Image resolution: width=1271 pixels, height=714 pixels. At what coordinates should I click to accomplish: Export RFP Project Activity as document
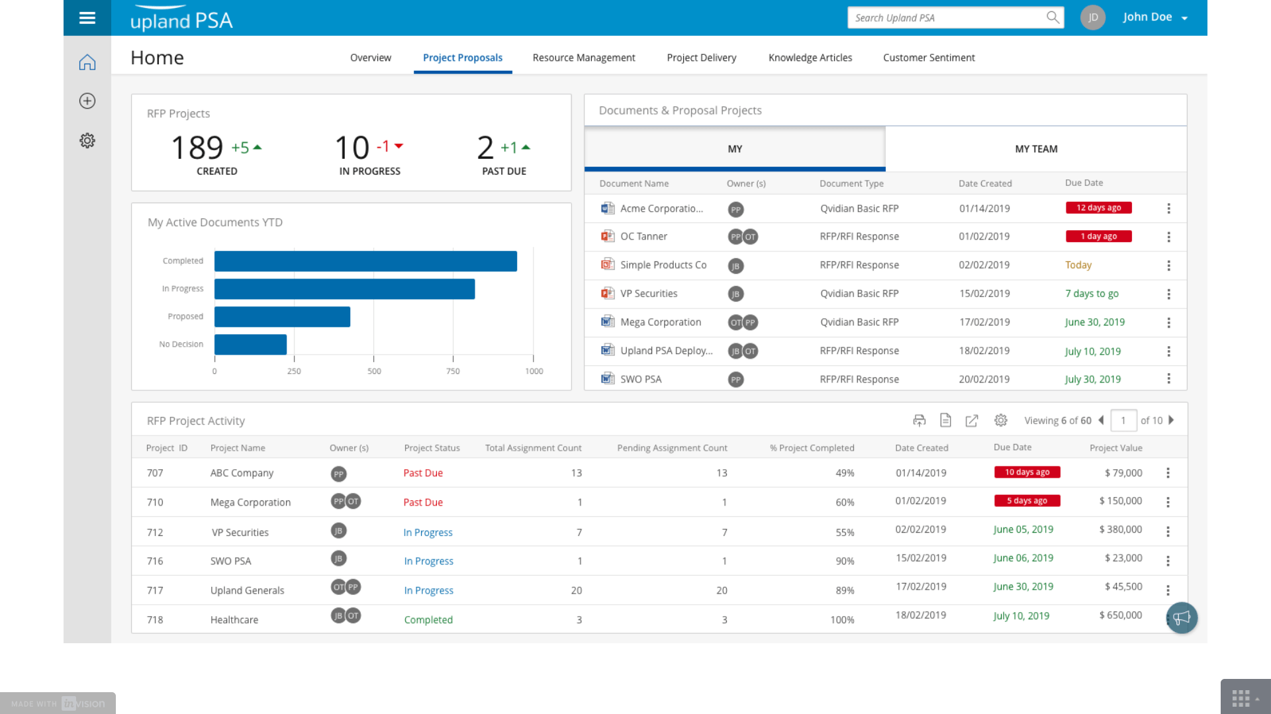(x=945, y=420)
